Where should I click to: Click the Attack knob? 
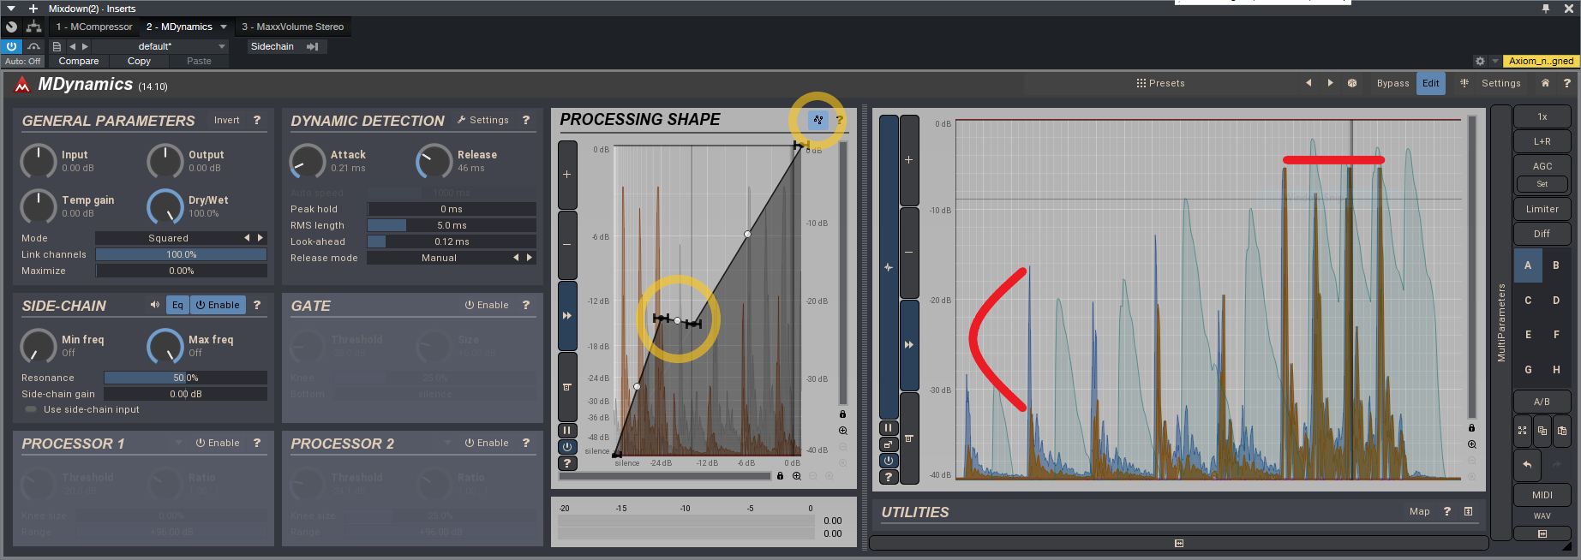(x=307, y=161)
